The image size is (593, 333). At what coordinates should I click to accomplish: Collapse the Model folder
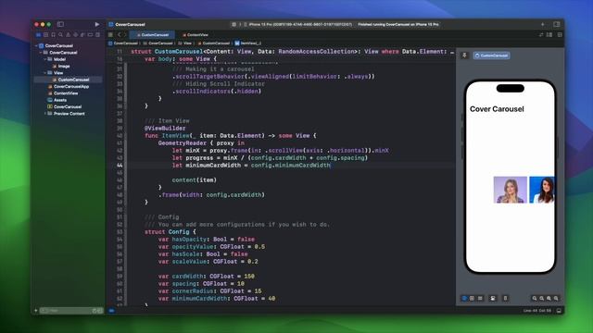tap(44, 59)
